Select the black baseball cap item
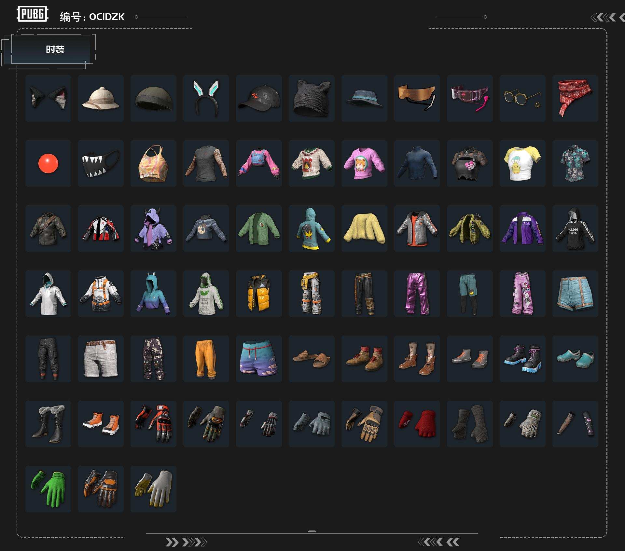Viewport: 625px width, 551px height. [259, 99]
